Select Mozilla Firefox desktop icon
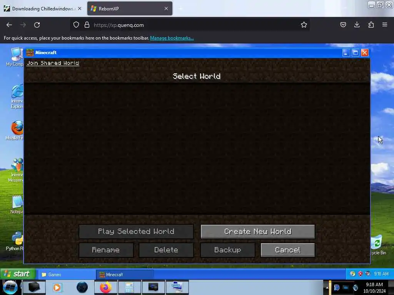The image size is (394, 295). coord(15,131)
